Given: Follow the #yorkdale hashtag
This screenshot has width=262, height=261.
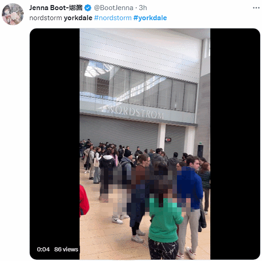Looking at the screenshot, I should [x=150, y=18].
